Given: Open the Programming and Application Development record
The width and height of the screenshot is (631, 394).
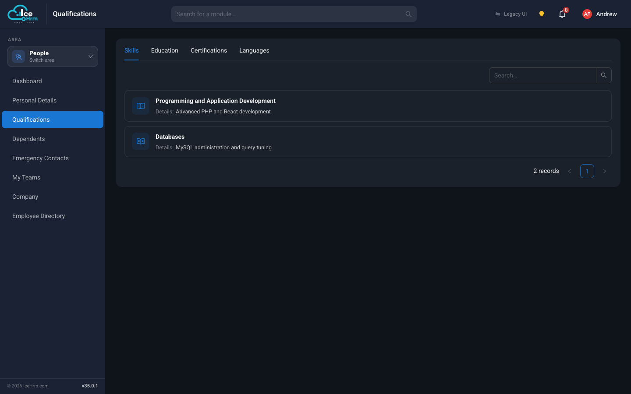Looking at the screenshot, I should click(x=368, y=106).
